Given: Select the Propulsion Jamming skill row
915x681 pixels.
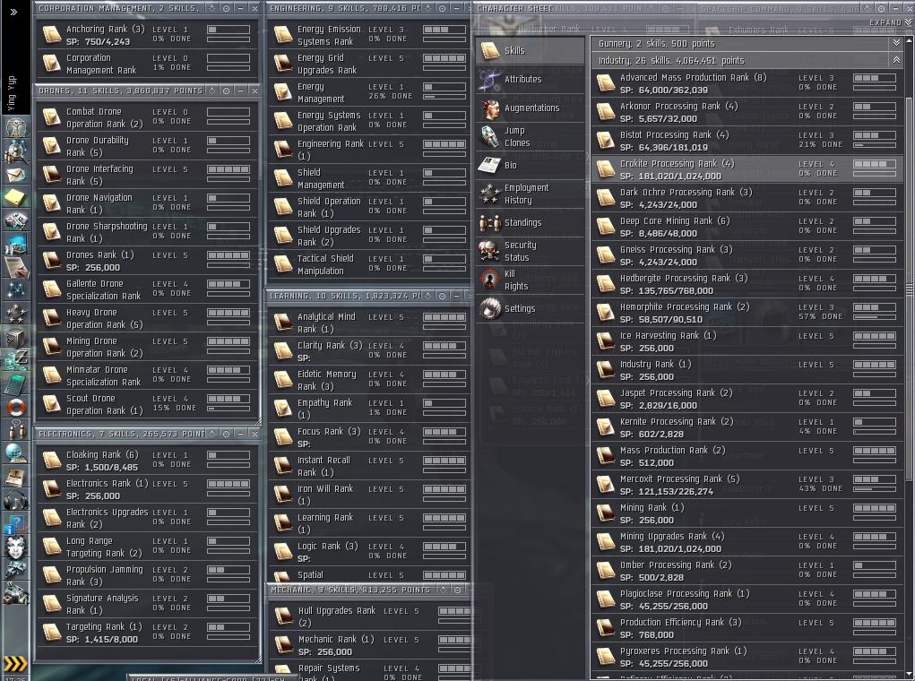Looking at the screenshot, I should 146,574.
